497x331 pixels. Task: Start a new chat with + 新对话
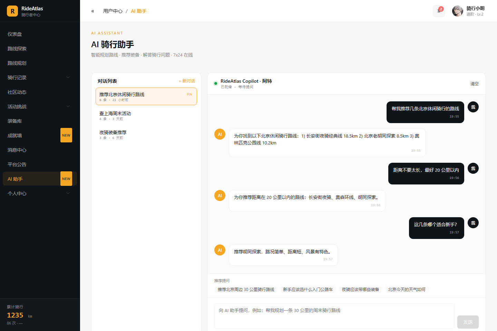tap(187, 81)
